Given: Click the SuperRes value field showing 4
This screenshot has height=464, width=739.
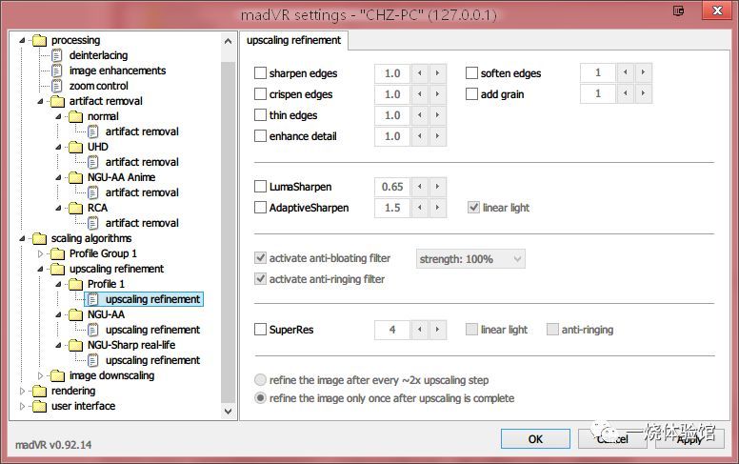Looking at the screenshot, I should 392,330.
